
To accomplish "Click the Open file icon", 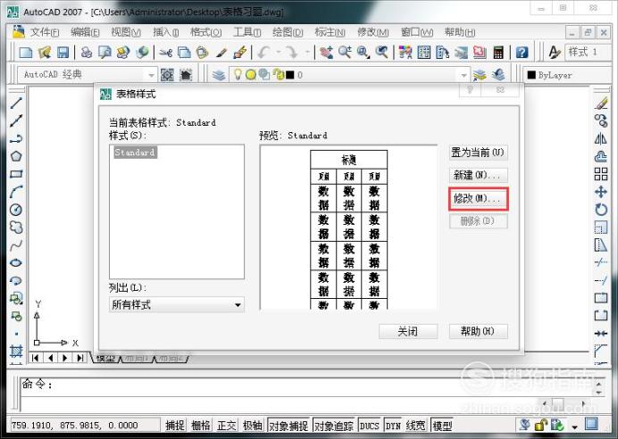I will tap(44, 52).
